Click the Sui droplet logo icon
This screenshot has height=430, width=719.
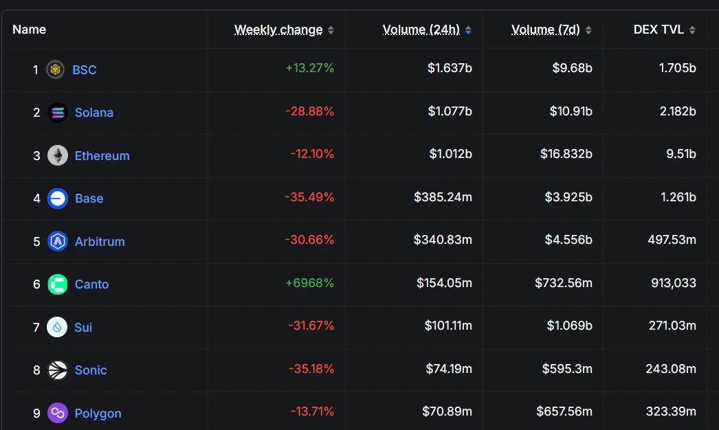[57, 328]
